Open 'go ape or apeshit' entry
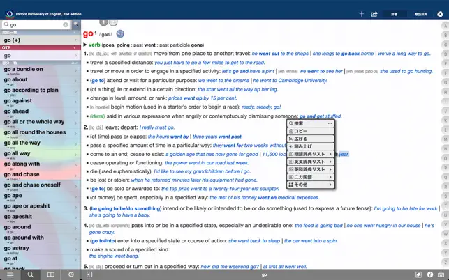 coord(40,208)
